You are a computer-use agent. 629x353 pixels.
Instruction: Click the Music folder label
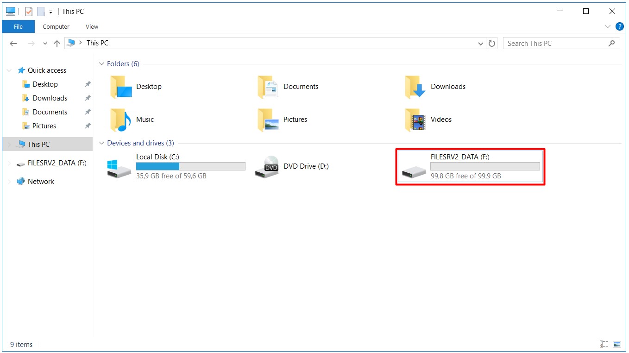tap(145, 120)
